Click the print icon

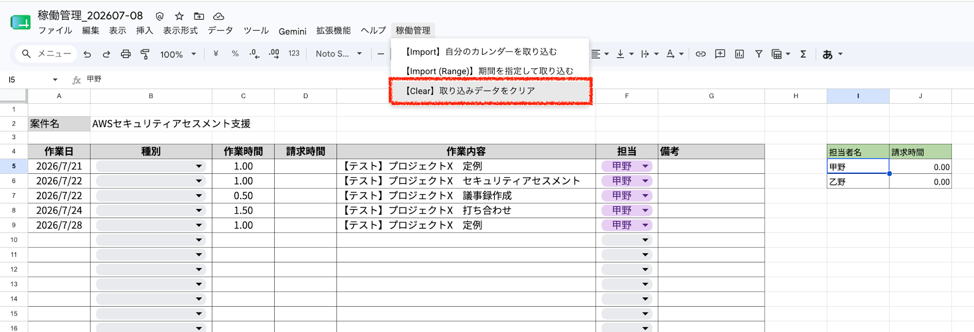pos(126,54)
